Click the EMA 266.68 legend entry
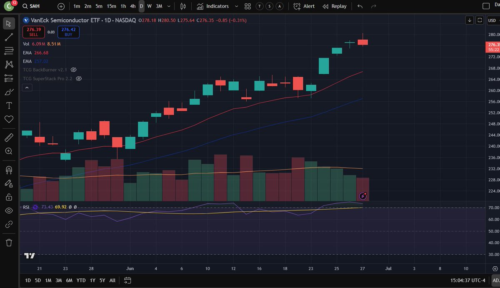Image resolution: width=500 pixels, height=288 pixels. 35,53
